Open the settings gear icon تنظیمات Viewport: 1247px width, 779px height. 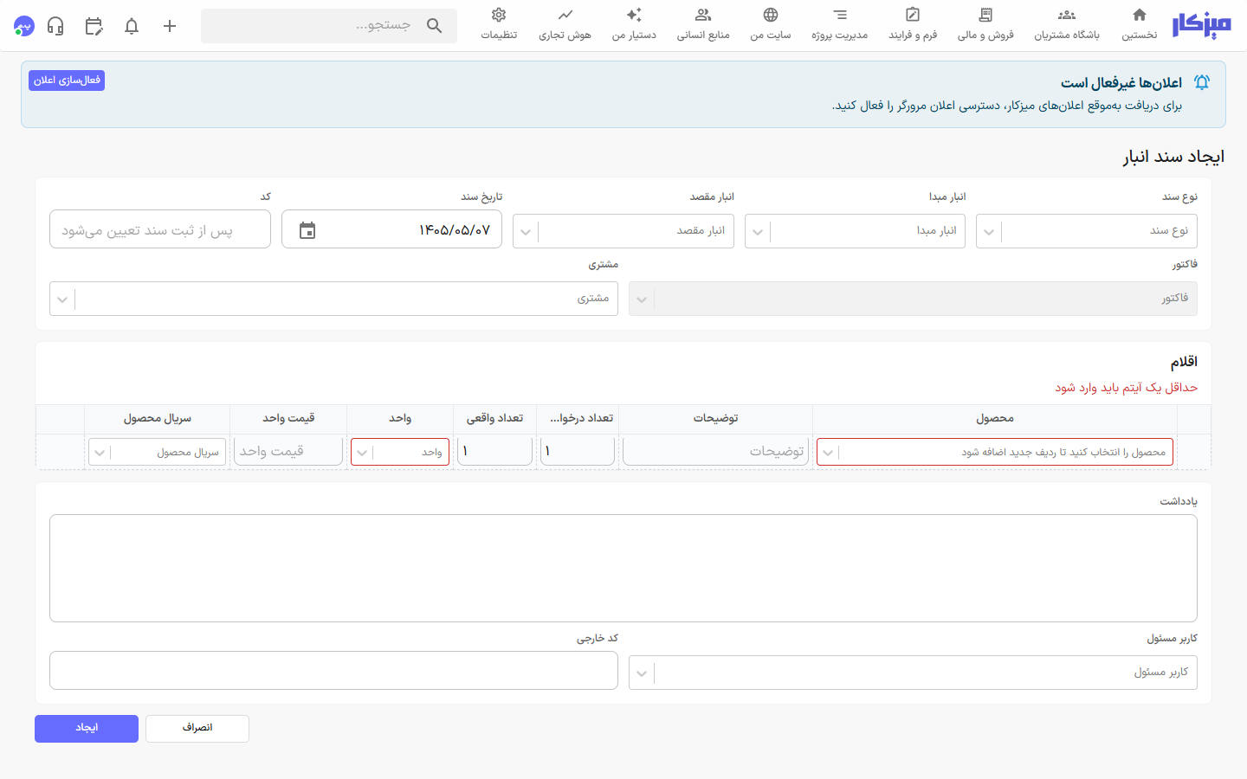(x=499, y=15)
